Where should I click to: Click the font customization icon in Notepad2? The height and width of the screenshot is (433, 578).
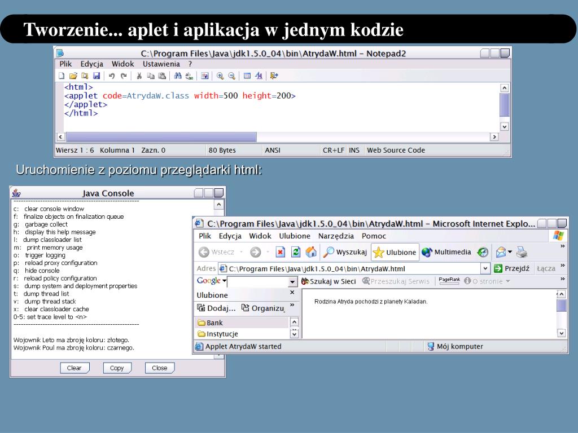(x=259, y=76)
